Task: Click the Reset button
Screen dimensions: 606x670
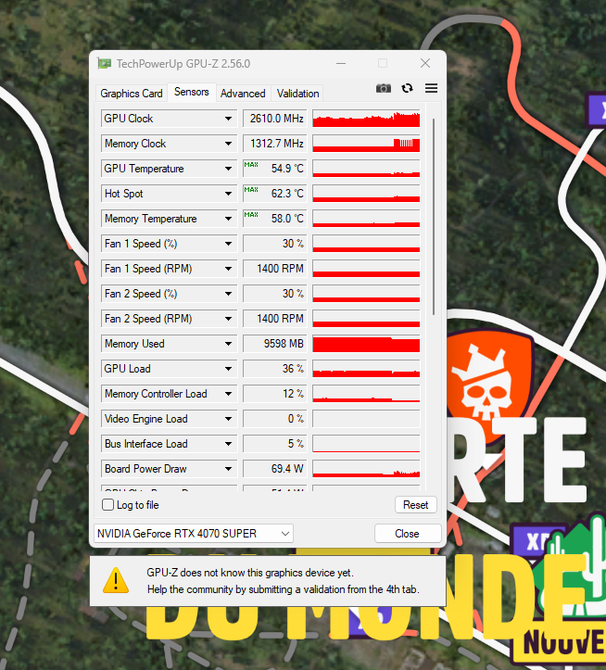Action: point(415,505)
